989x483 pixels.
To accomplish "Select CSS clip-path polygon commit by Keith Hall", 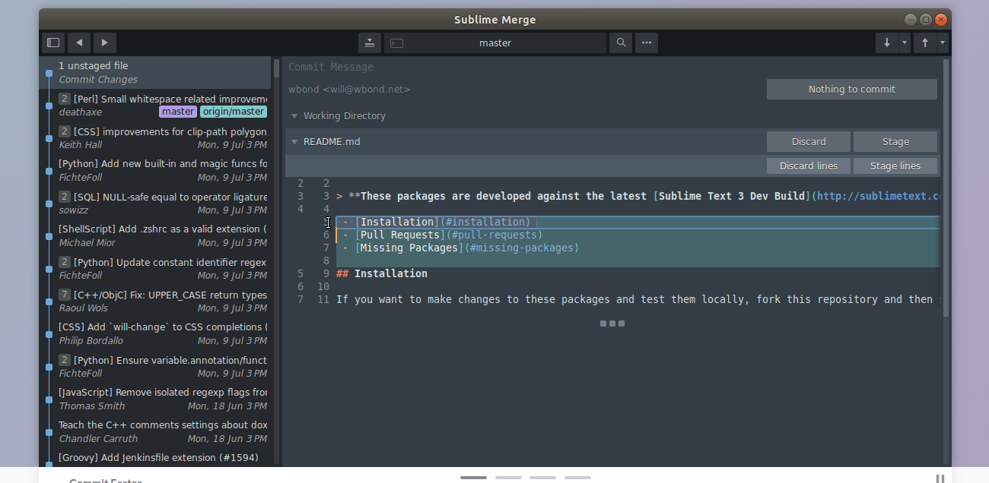I will (x=156, y=137).
